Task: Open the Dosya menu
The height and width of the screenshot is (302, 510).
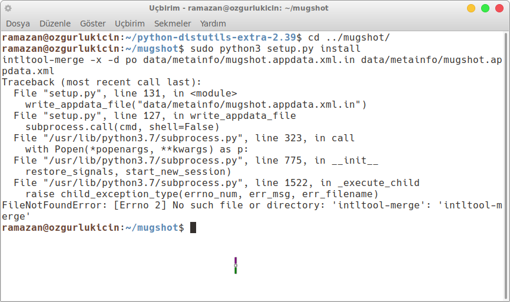Action: coord(18,24)
